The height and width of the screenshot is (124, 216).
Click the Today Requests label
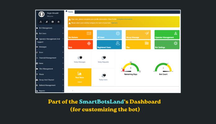(103, 62)
